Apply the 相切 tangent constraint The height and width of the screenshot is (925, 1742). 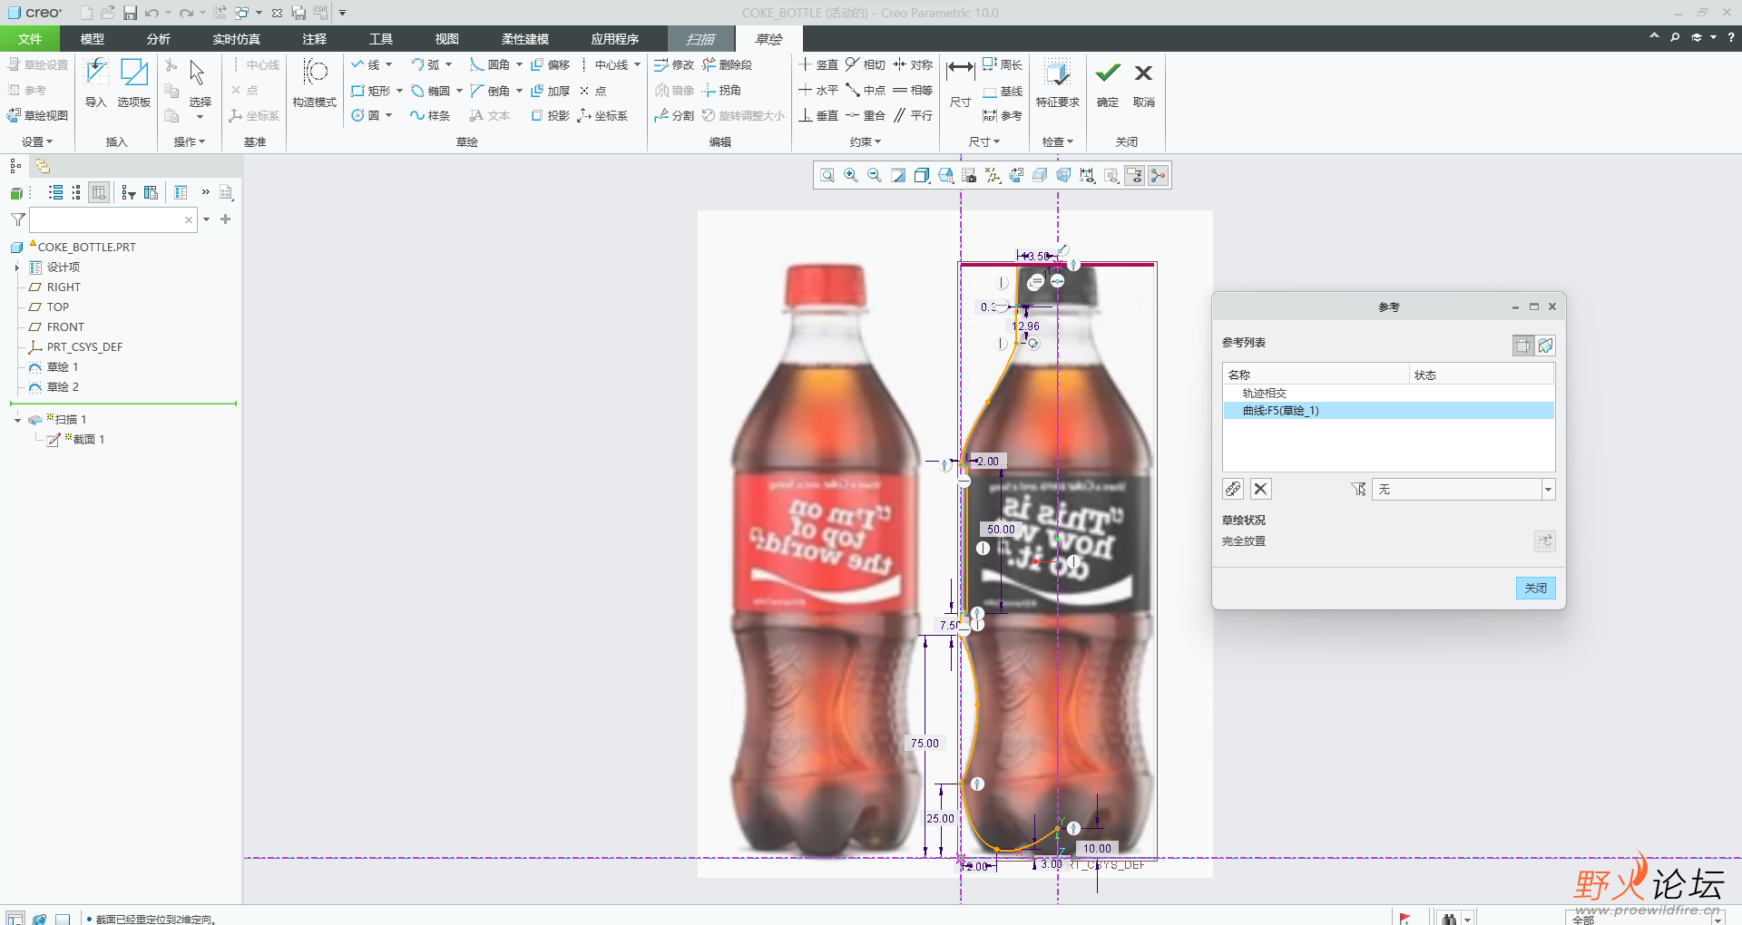click(865, 65)
